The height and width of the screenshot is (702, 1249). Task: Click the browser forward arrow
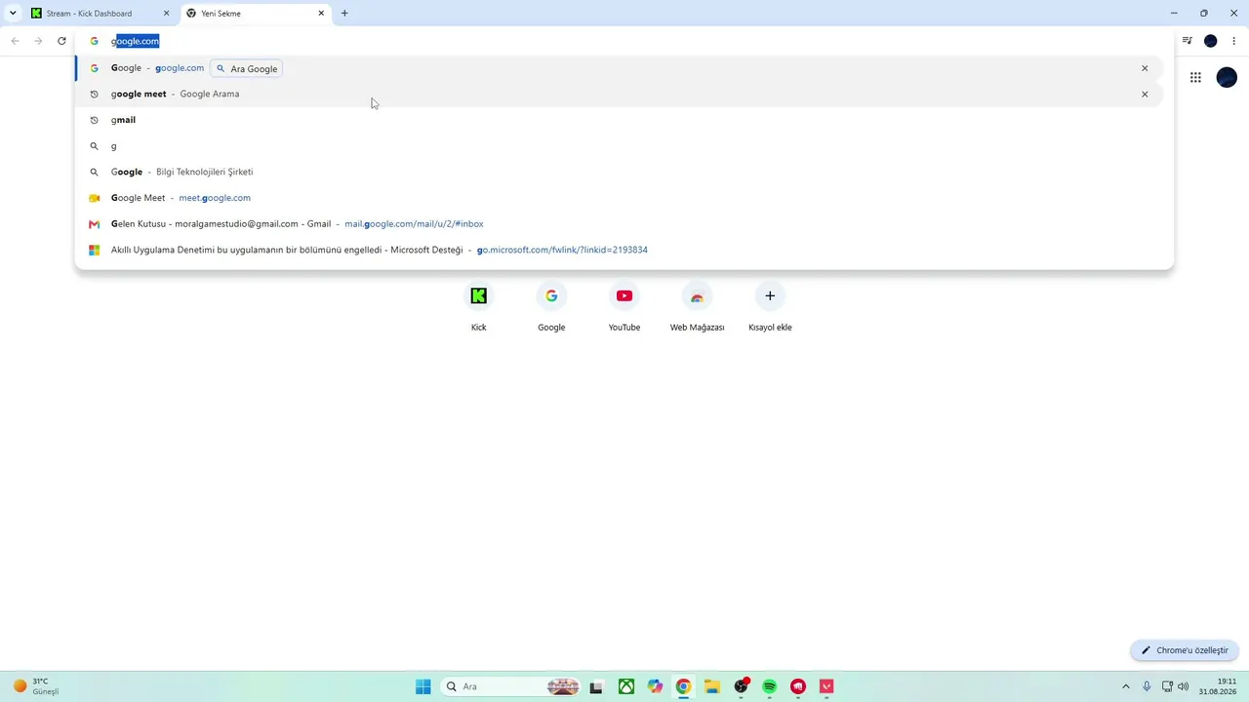pyautogui.click(x=38, y=41)
